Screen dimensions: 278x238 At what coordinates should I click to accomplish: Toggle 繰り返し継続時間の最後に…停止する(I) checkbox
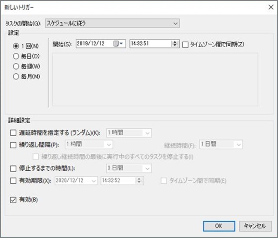(x=36, y=157)
